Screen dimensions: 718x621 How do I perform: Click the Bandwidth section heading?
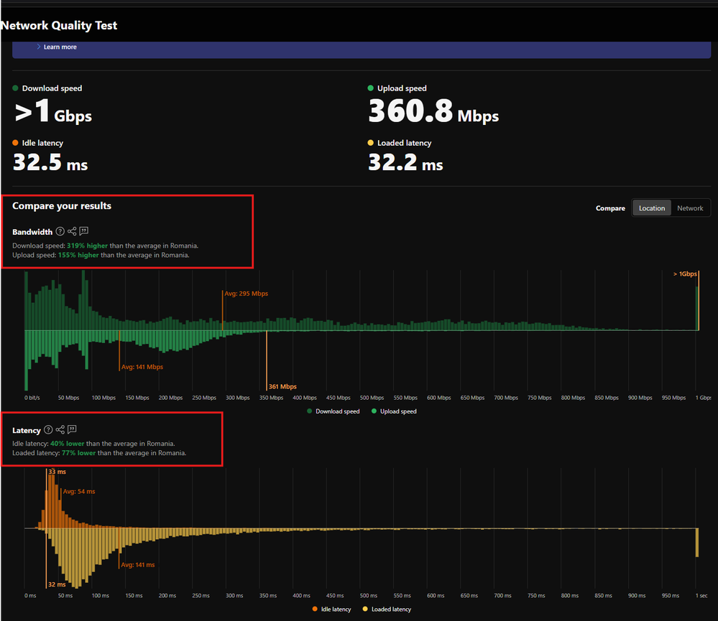pyautogui.click(x=32, y=232)
